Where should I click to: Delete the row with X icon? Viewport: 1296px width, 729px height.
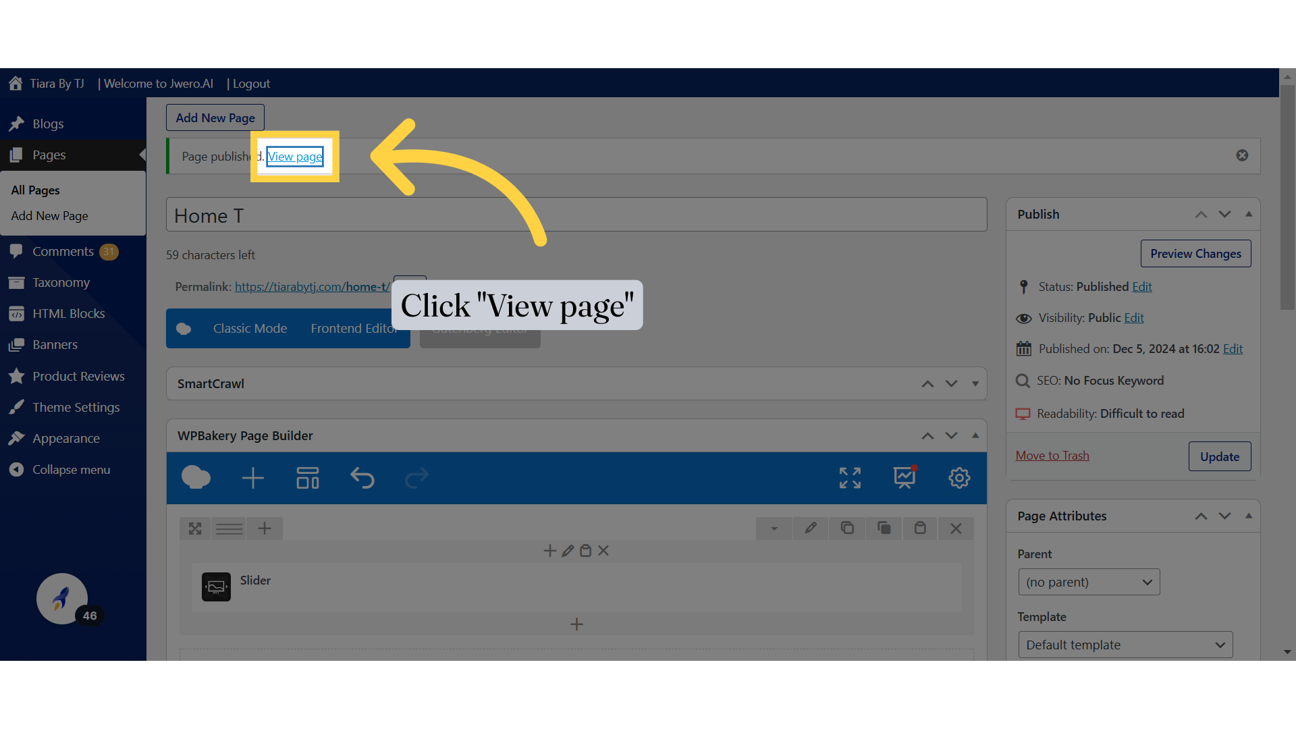956,529
